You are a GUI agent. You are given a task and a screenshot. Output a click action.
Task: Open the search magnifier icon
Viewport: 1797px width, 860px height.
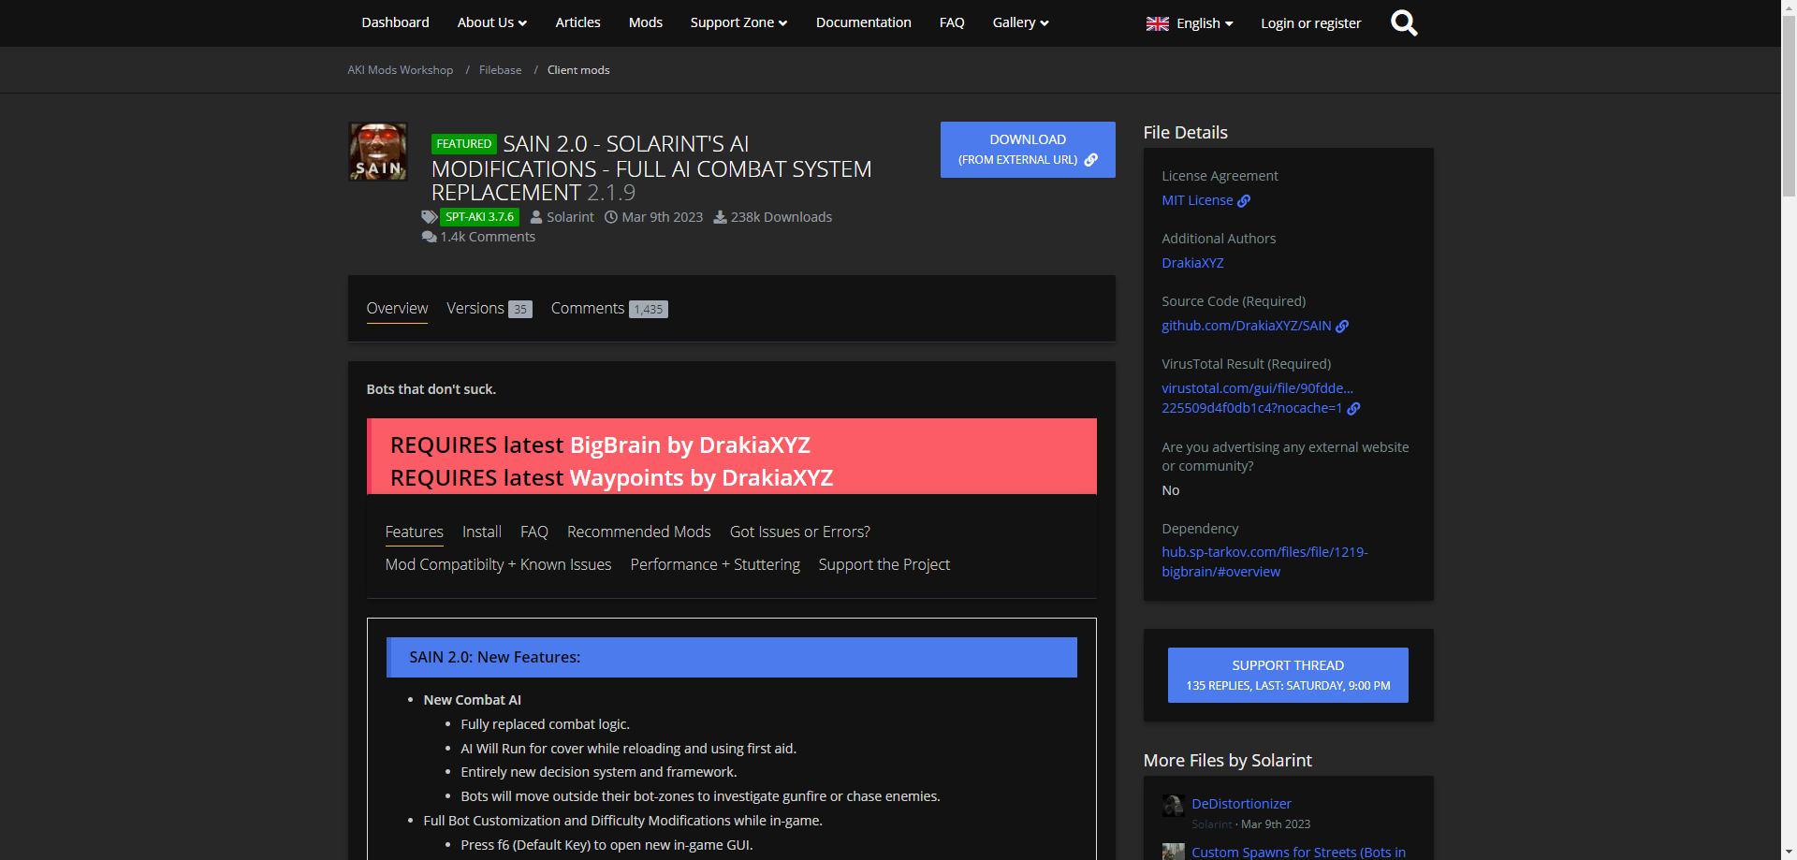1404,23
